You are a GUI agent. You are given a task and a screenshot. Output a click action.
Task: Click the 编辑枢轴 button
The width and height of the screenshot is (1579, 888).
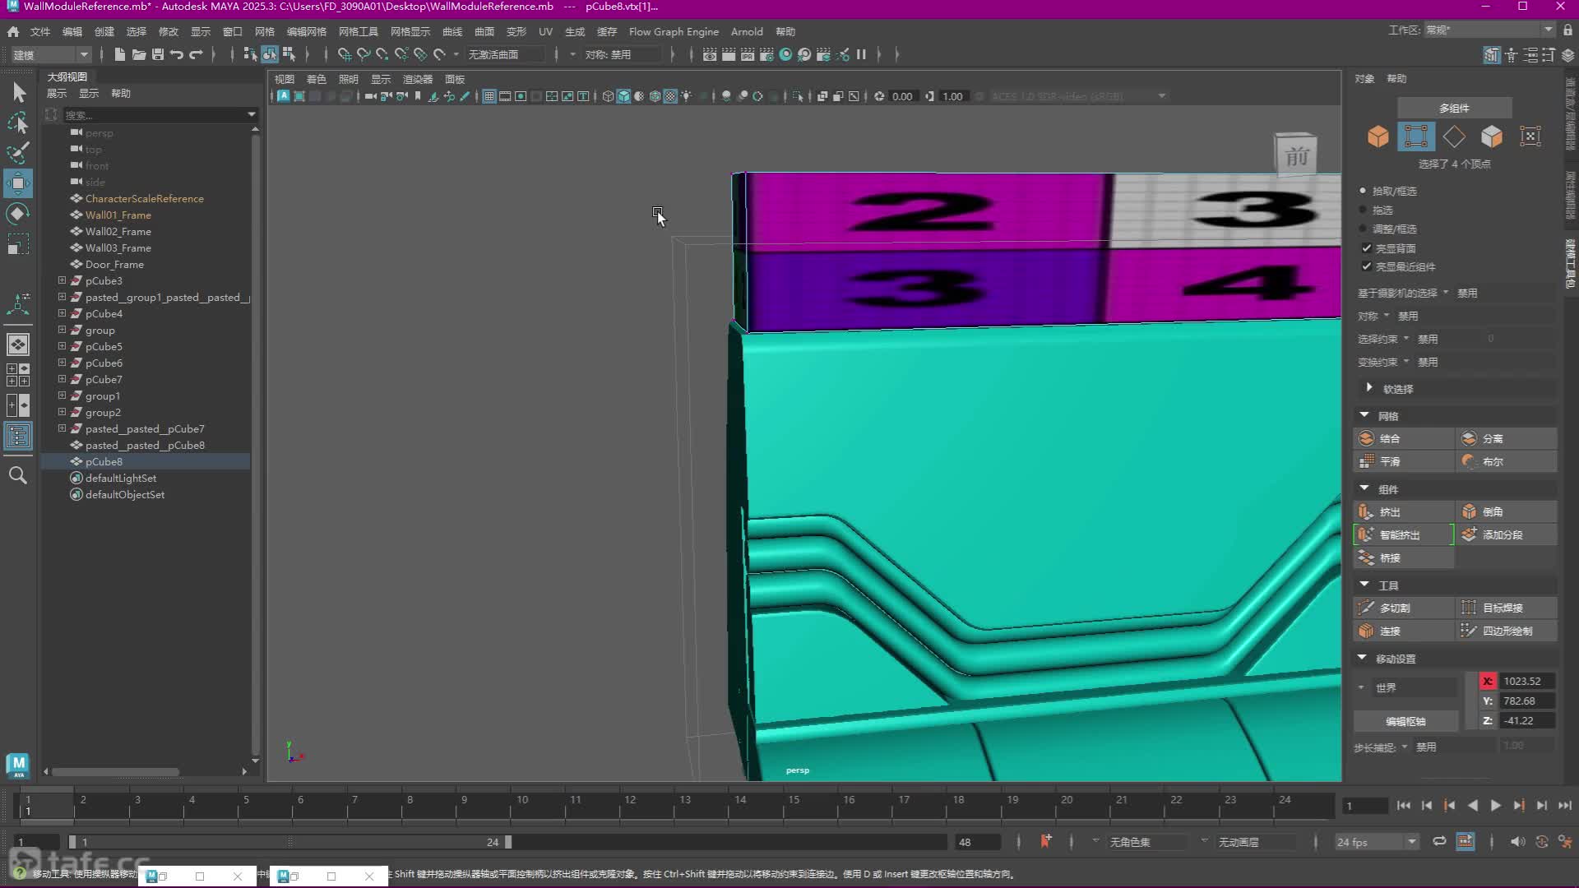click(1405, 721)
